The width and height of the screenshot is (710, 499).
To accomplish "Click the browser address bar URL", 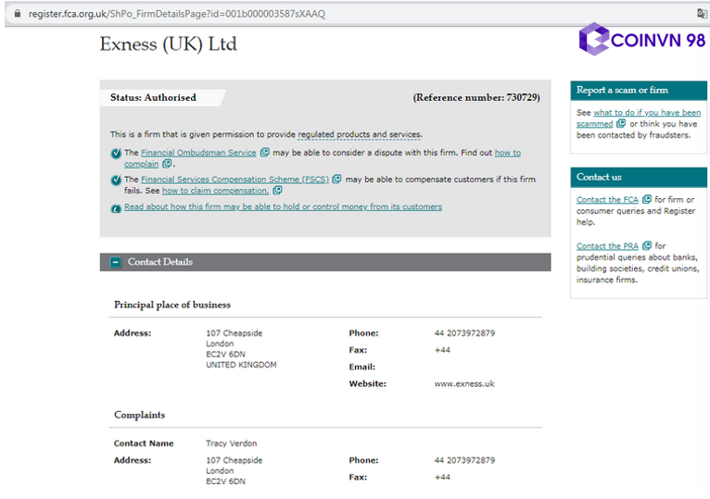I will coord(176,14).
